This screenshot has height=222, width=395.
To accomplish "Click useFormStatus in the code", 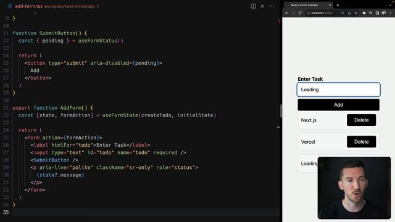I will tap(98, 41).
